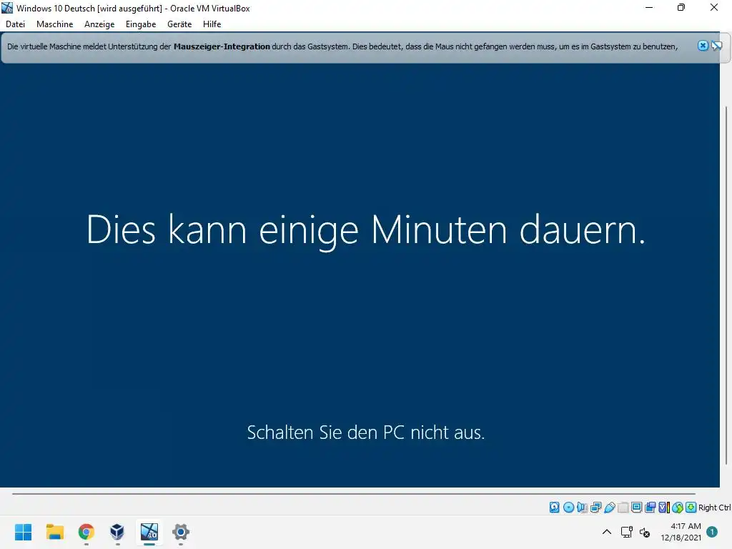732x549 pixels.
Task: Click the hard disk activity status icon
Action: click(x=554, y=508)
